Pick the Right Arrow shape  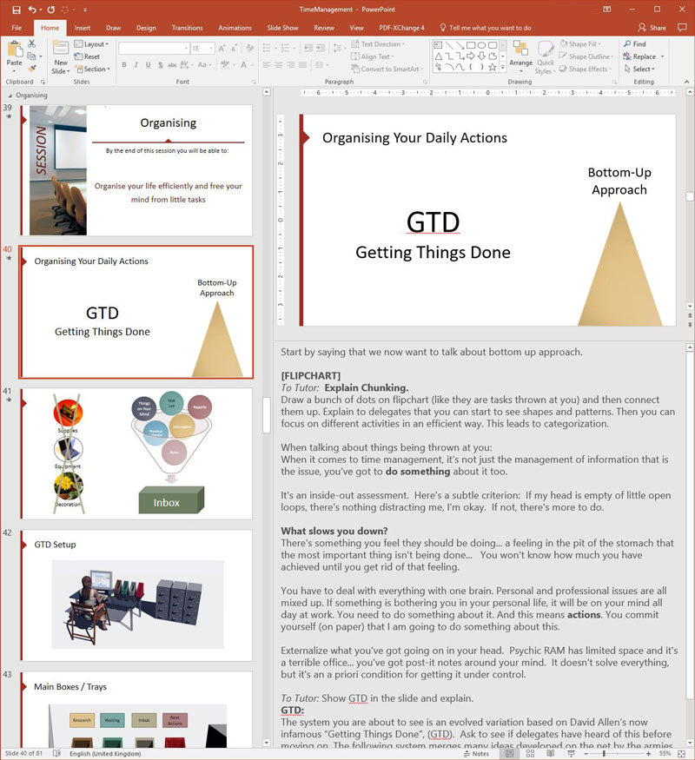tap(471, 56)
